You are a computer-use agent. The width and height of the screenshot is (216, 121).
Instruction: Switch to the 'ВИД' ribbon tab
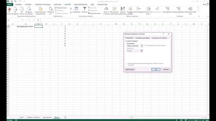[92, 4]
